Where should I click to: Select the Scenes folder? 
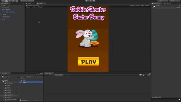[8, 96]
